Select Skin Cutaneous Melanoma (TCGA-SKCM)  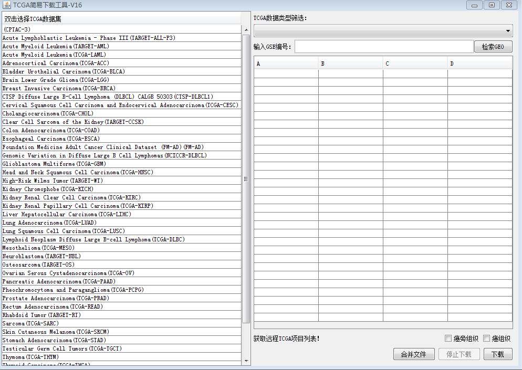tap(121, 332)
